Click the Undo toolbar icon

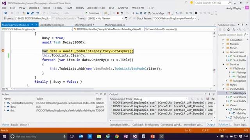pyautogui.click(x=37, y=13)
